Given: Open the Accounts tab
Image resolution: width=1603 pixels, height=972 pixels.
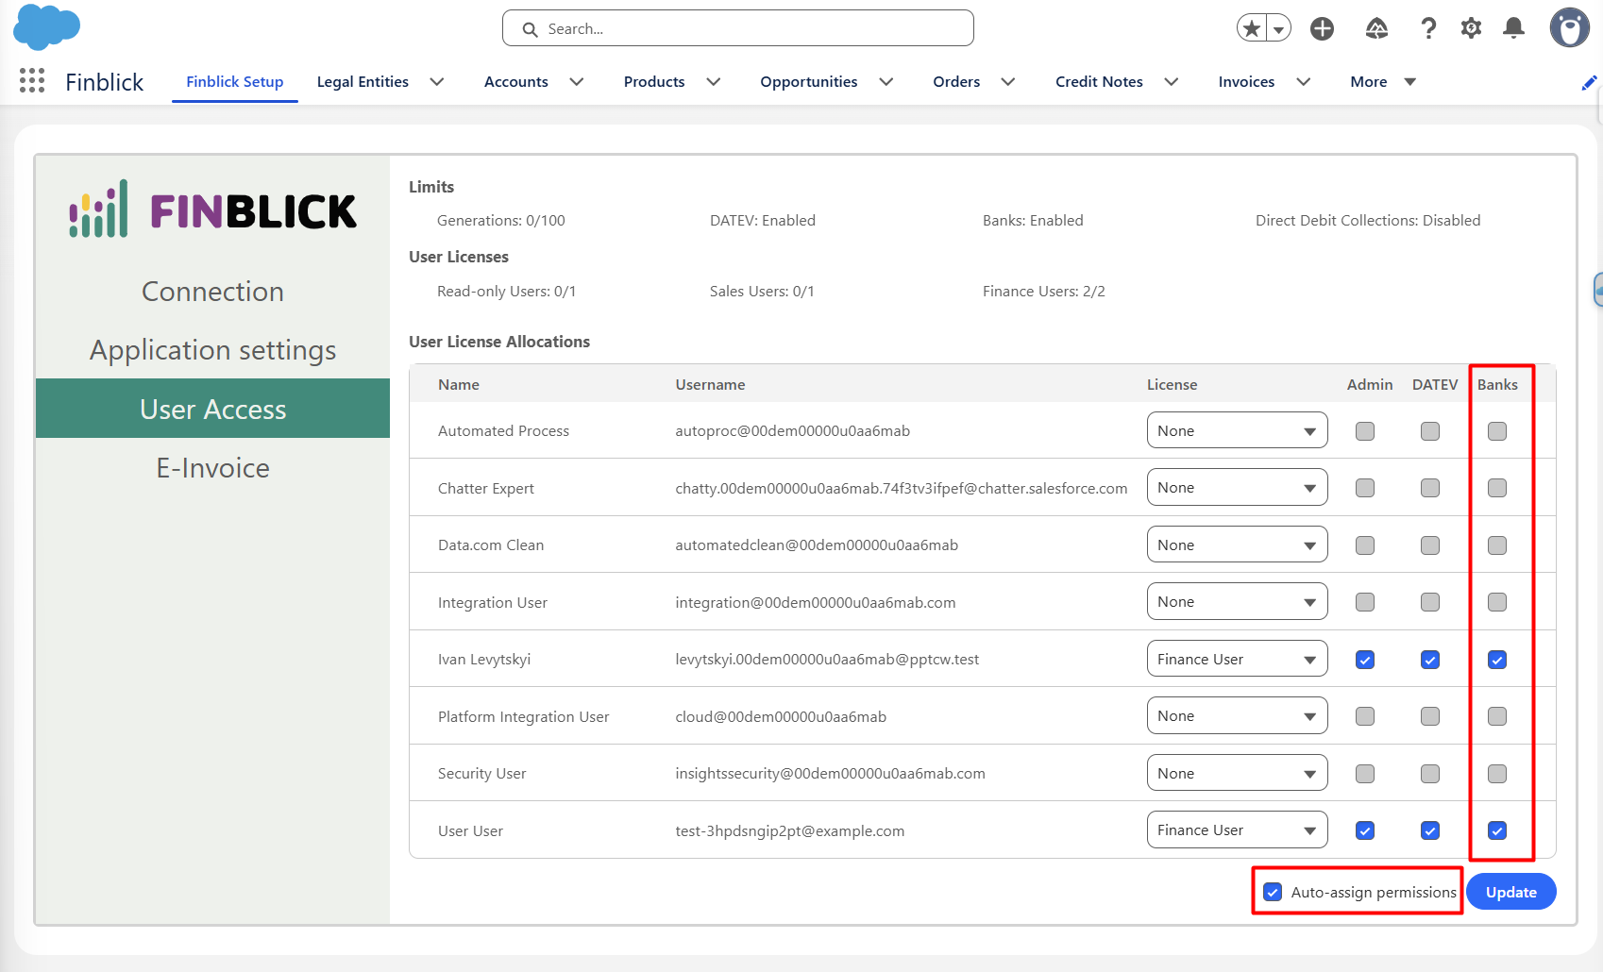Looking at the screenshot, I should [516, 82].
